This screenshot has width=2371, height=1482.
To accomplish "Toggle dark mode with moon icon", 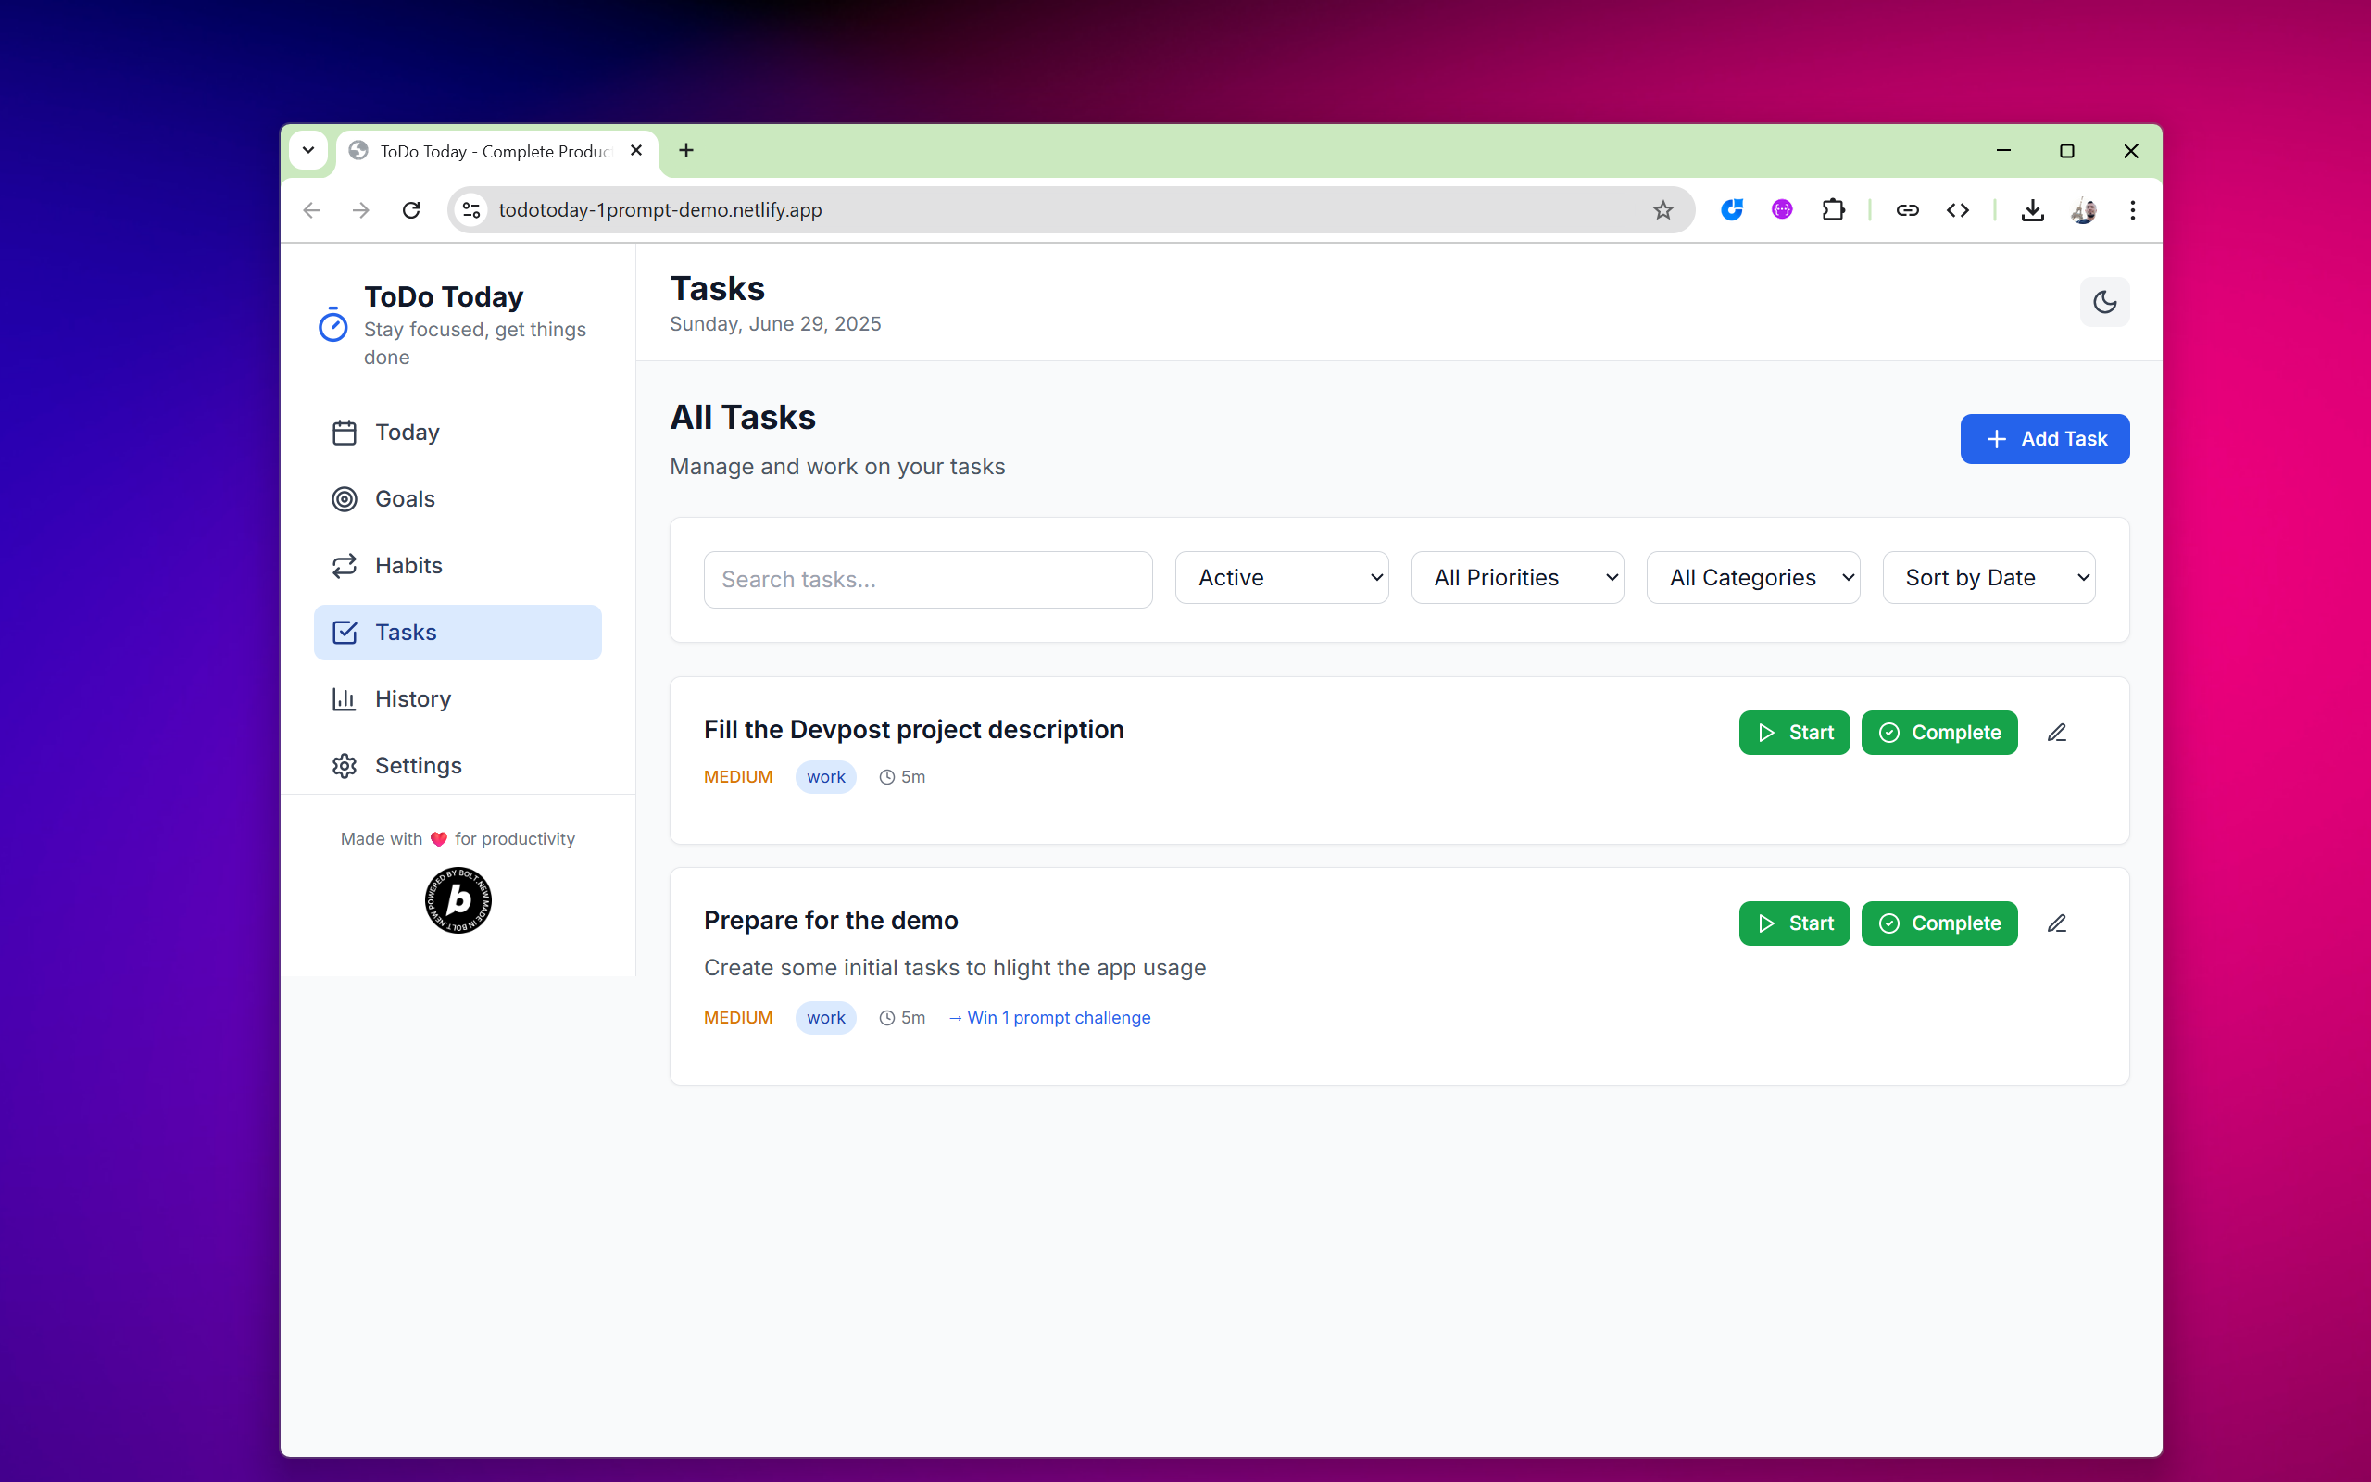I will pos(2103,302).
